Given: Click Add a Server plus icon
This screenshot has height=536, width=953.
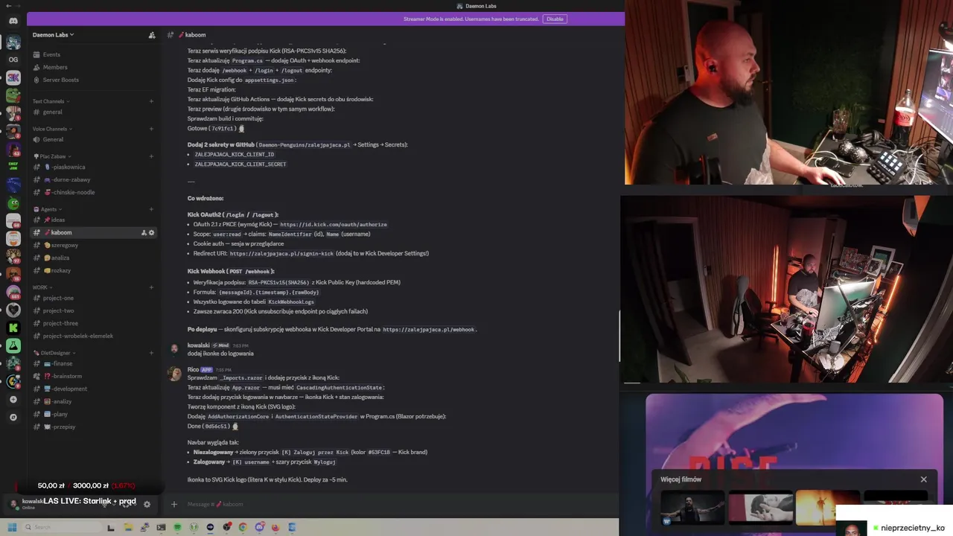Looking at the screenshot, I should point(13,400).
